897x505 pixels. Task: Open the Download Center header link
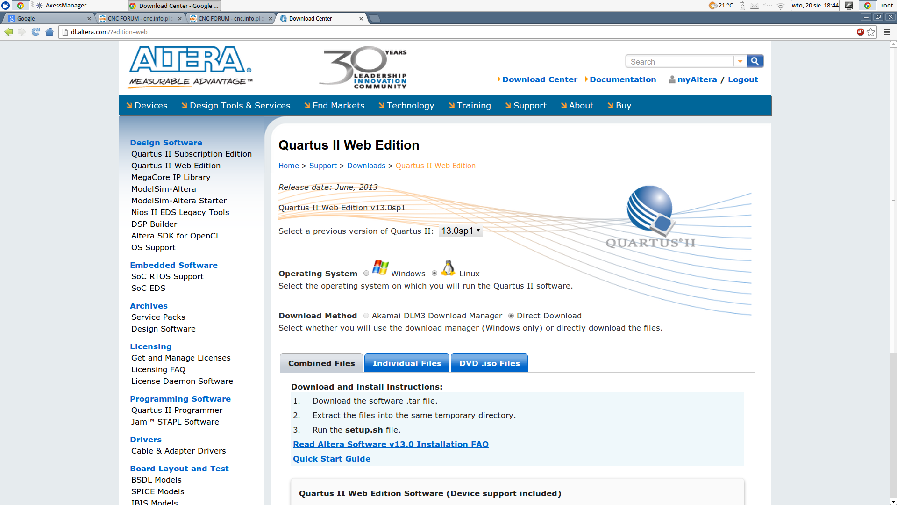(540, 79)
